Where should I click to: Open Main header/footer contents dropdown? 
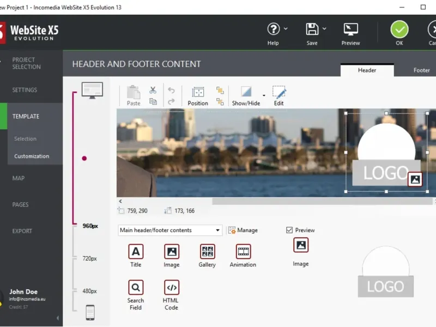click(170, 230)
